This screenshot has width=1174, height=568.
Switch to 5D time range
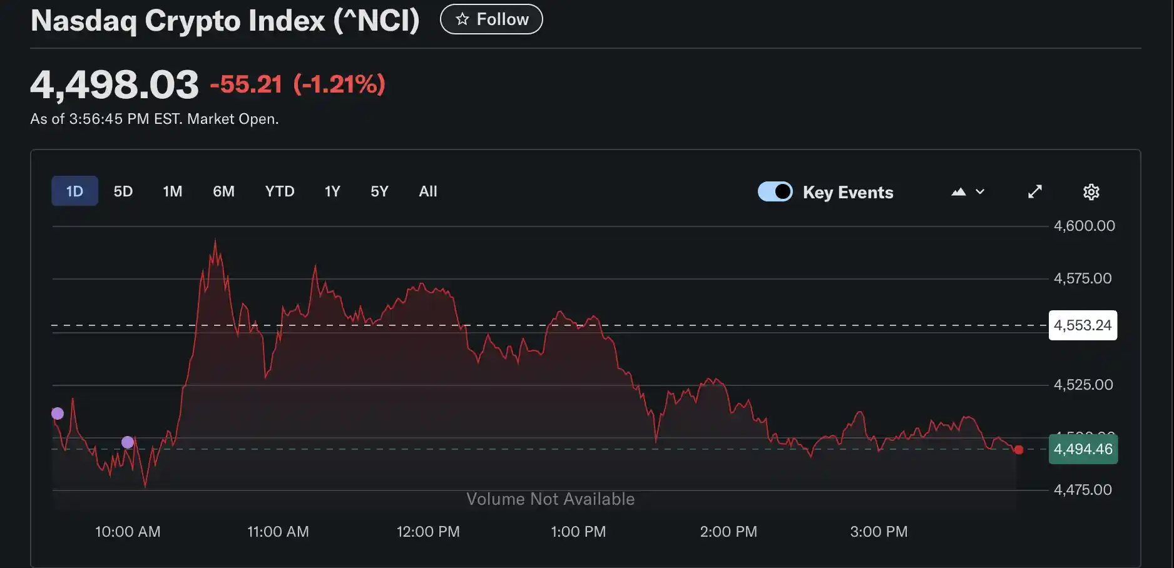click(123, 191)
